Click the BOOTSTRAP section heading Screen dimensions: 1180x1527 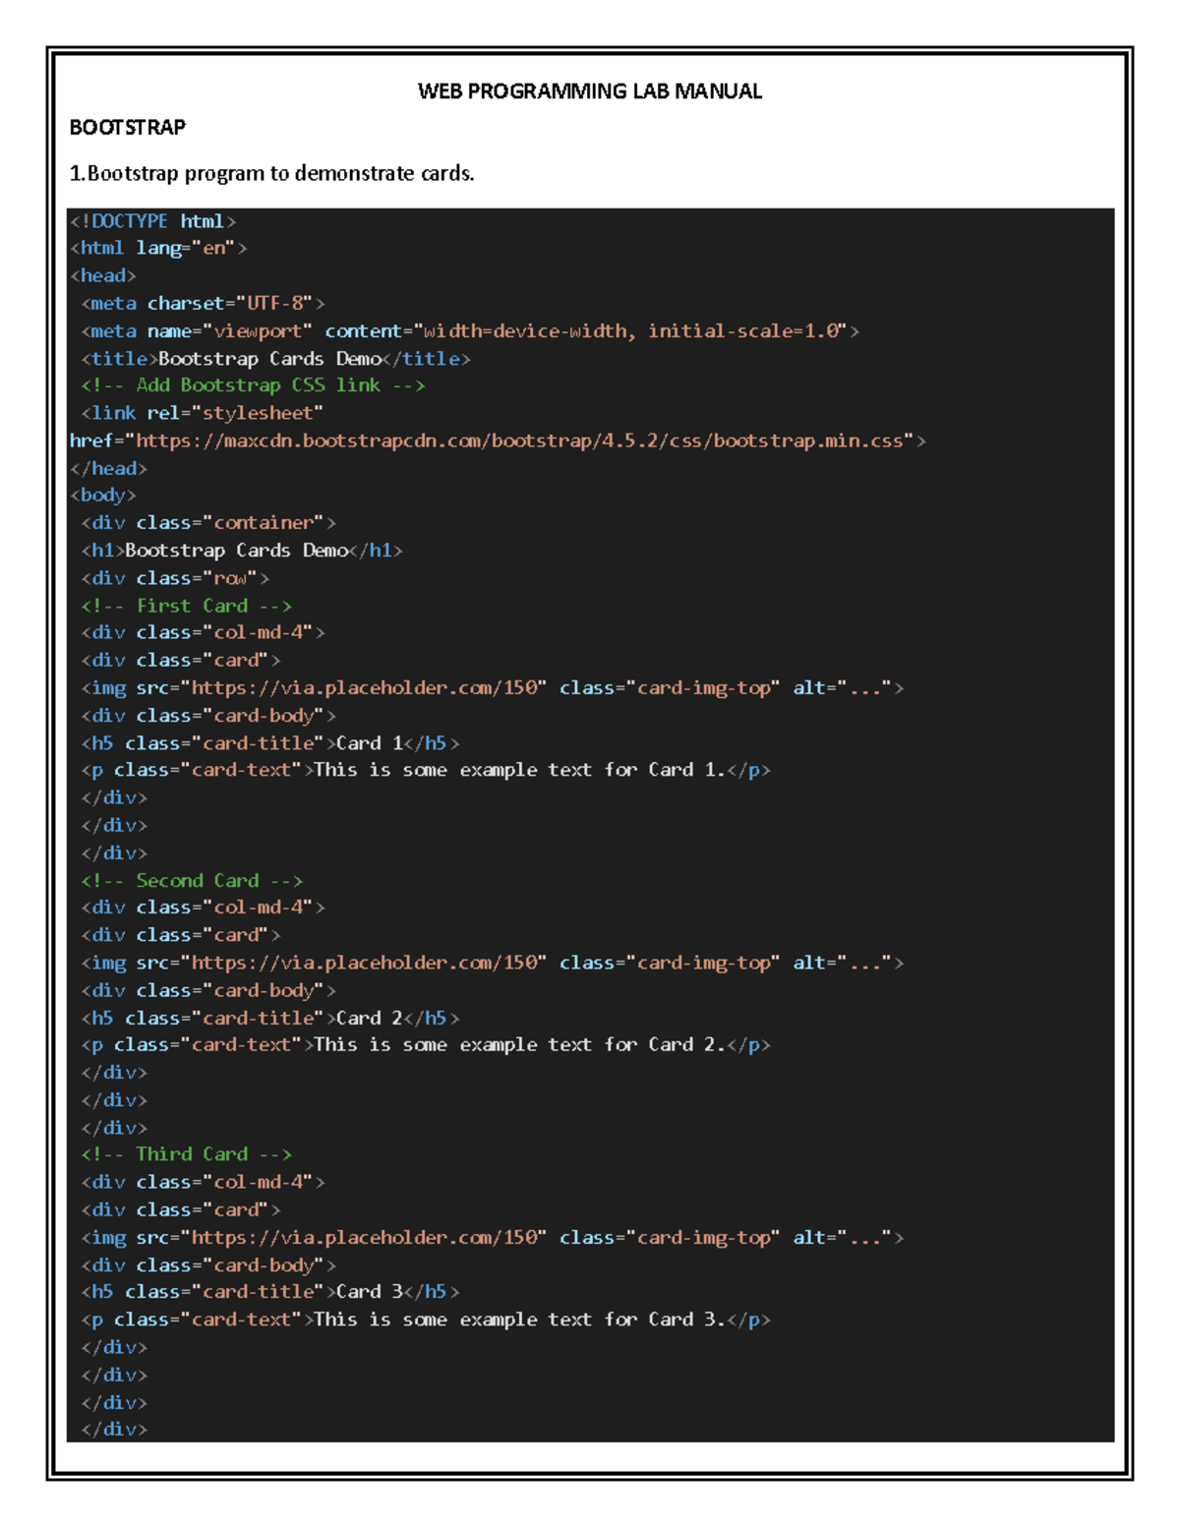point(128,127)
